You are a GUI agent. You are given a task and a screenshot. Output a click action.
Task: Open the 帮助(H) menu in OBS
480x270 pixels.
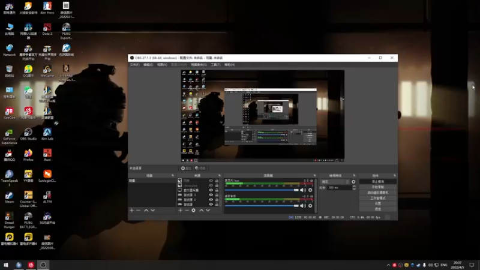(230, 65)
